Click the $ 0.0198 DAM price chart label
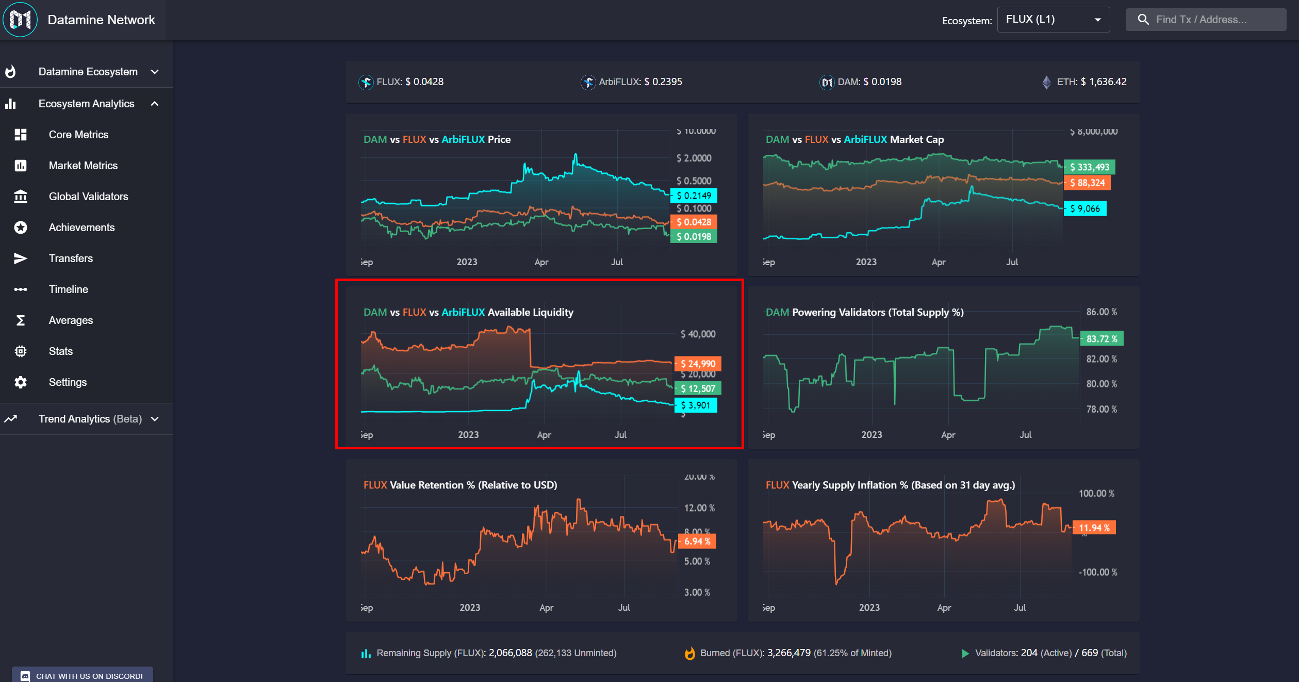 tap(694, 236)
